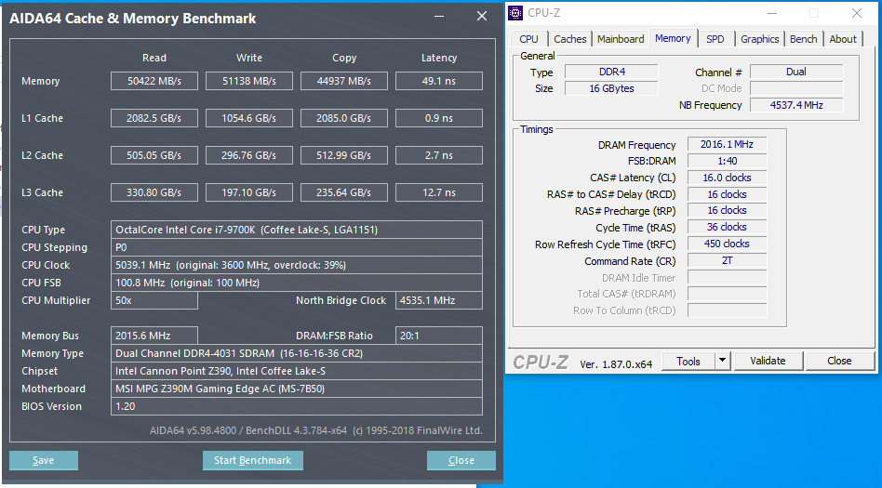Click the CPU-Z Size value 16 GBytes
Screen dimensions: 882x488
[x=611, y=88]
